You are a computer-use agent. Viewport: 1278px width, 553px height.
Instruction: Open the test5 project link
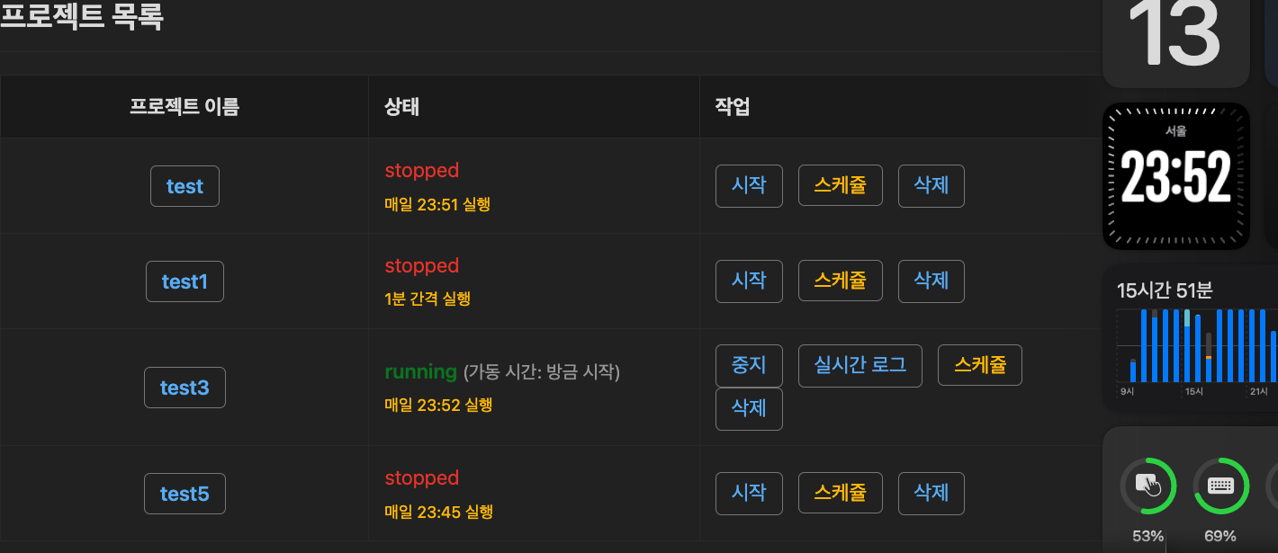pyautogui.click(x=184, y=494)
